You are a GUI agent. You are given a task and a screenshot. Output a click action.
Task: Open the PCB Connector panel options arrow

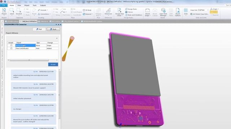point(56,25)
